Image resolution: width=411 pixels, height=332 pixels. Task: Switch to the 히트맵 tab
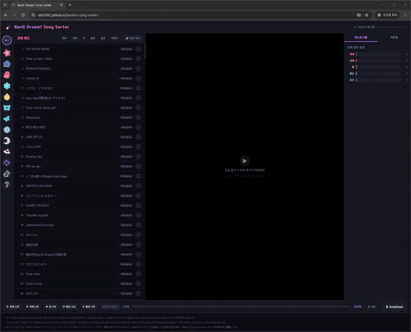pyautogui.click(x=394, y=38)
